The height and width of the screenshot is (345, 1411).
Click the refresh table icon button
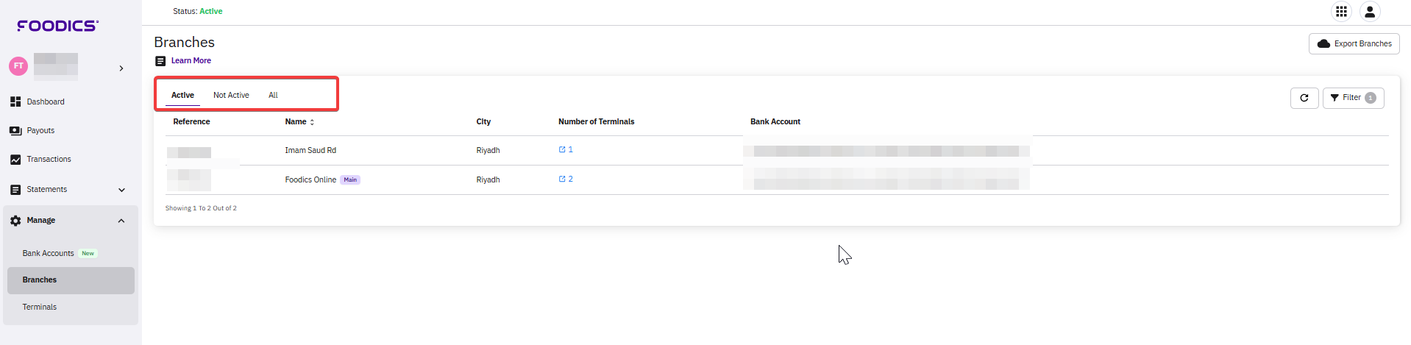click(x=1304, y=98)
